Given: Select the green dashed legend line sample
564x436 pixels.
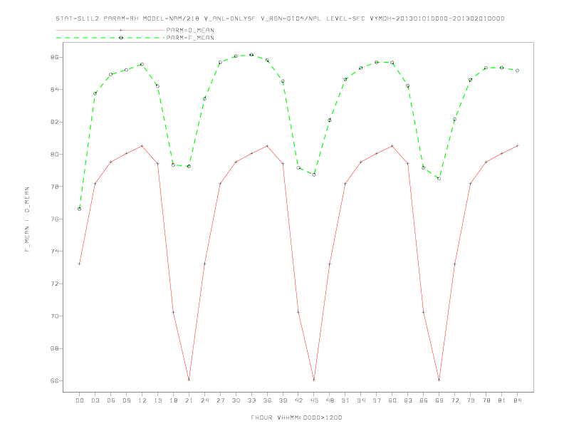Looking at the screenshot, I should tap(110, 38).
